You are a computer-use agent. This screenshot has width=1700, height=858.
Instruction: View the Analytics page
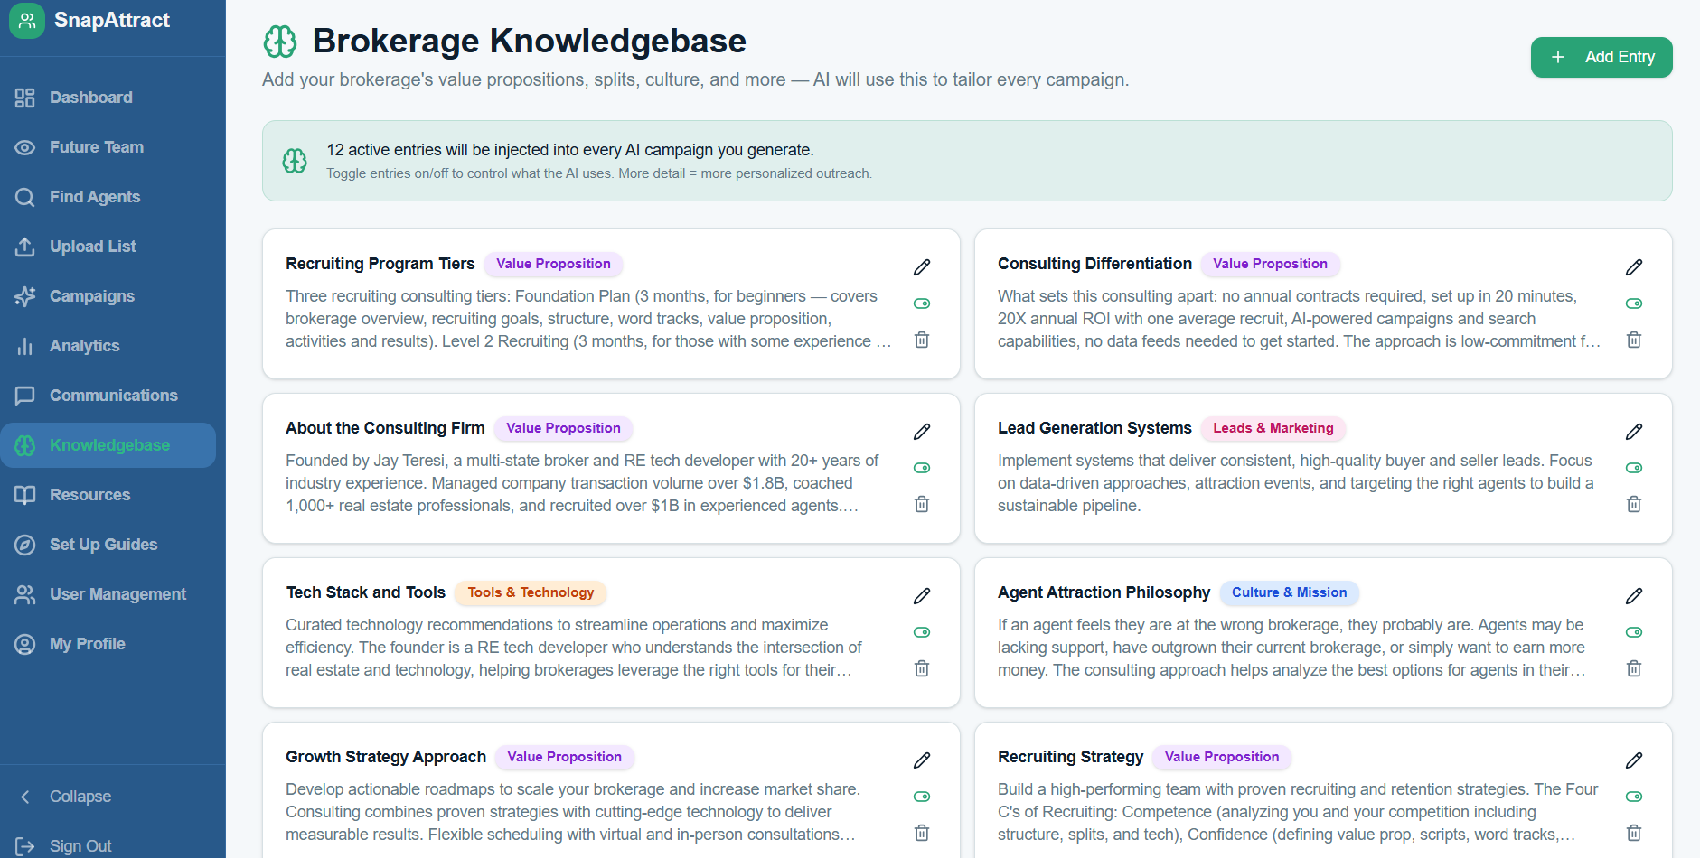click(x=108, y=346)
